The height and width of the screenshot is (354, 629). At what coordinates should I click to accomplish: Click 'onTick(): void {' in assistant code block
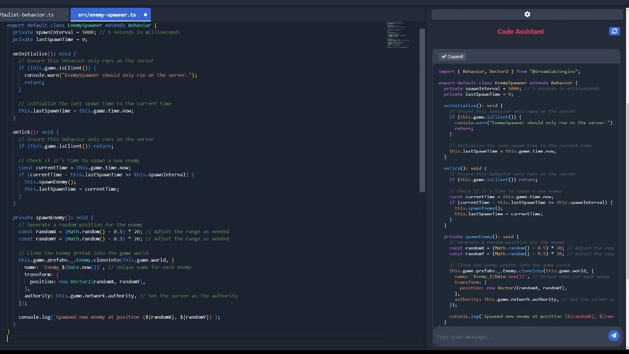(x=465, y=168)
